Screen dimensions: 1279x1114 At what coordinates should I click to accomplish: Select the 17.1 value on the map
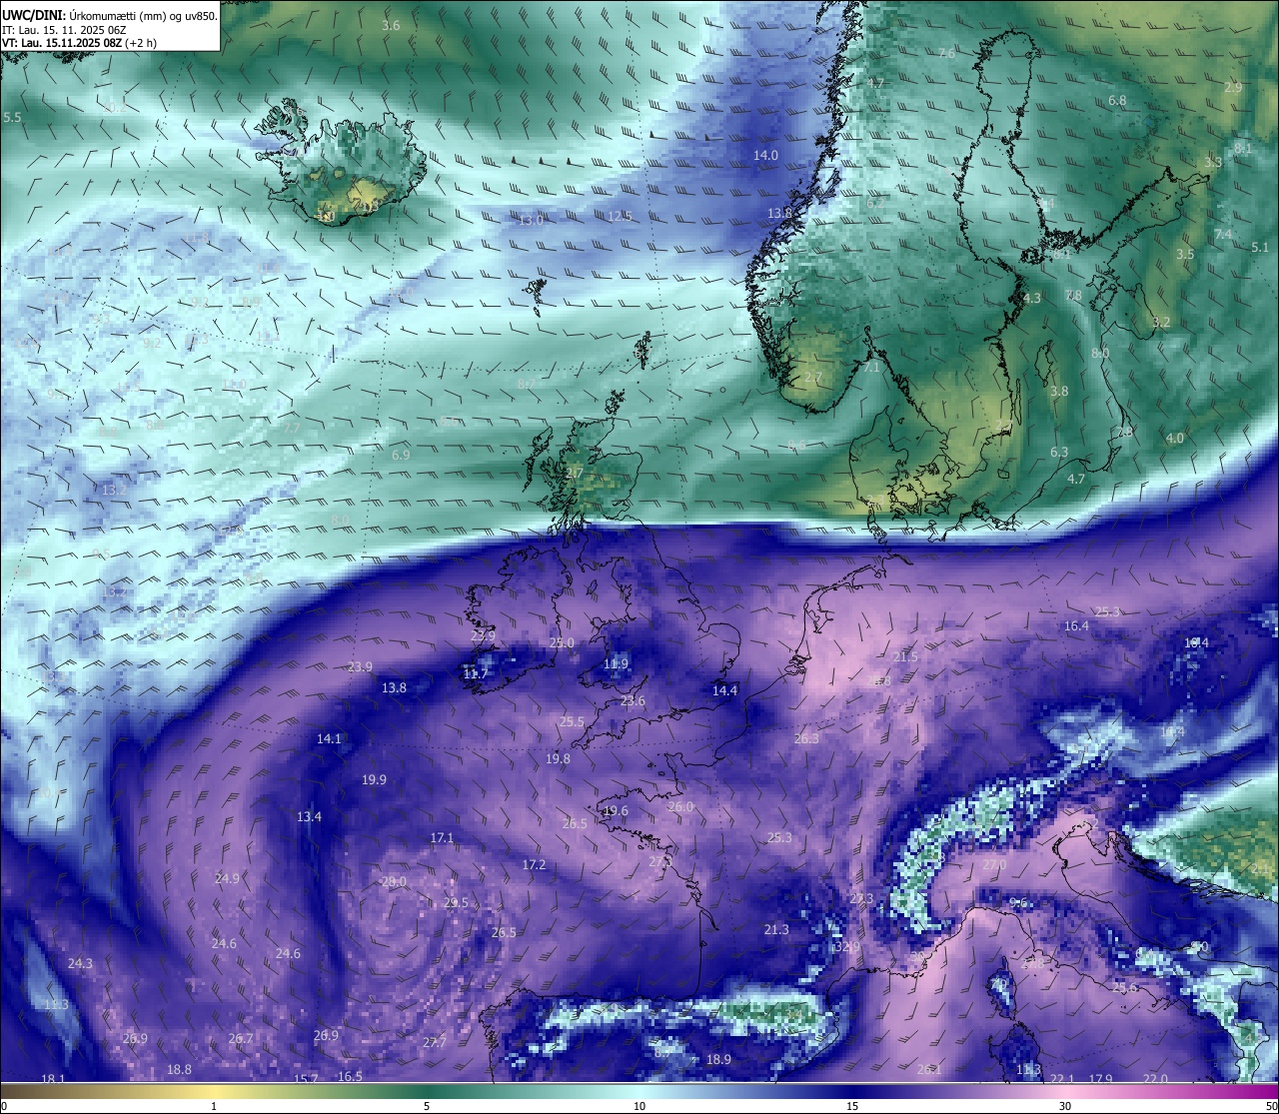coord(442,837)
